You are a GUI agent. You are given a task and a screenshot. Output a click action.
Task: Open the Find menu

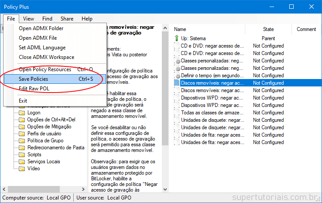(47, 19)
